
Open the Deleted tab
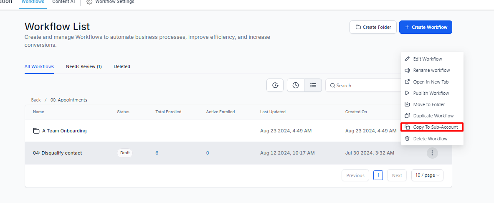[x=122, y=66]
